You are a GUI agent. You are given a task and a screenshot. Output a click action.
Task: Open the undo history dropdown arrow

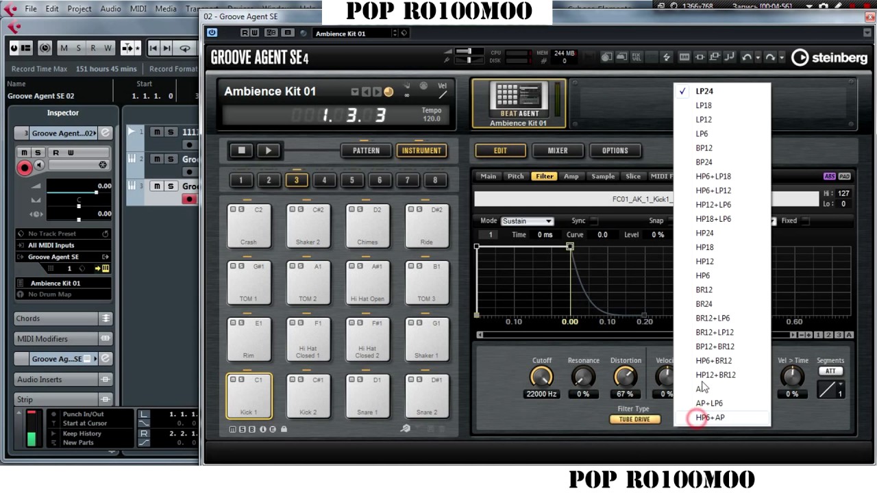coord(757,58)
